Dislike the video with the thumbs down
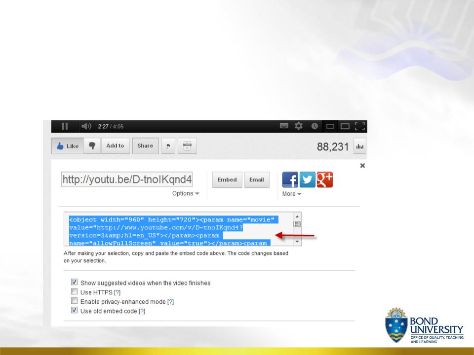 (x=92, y=146)
